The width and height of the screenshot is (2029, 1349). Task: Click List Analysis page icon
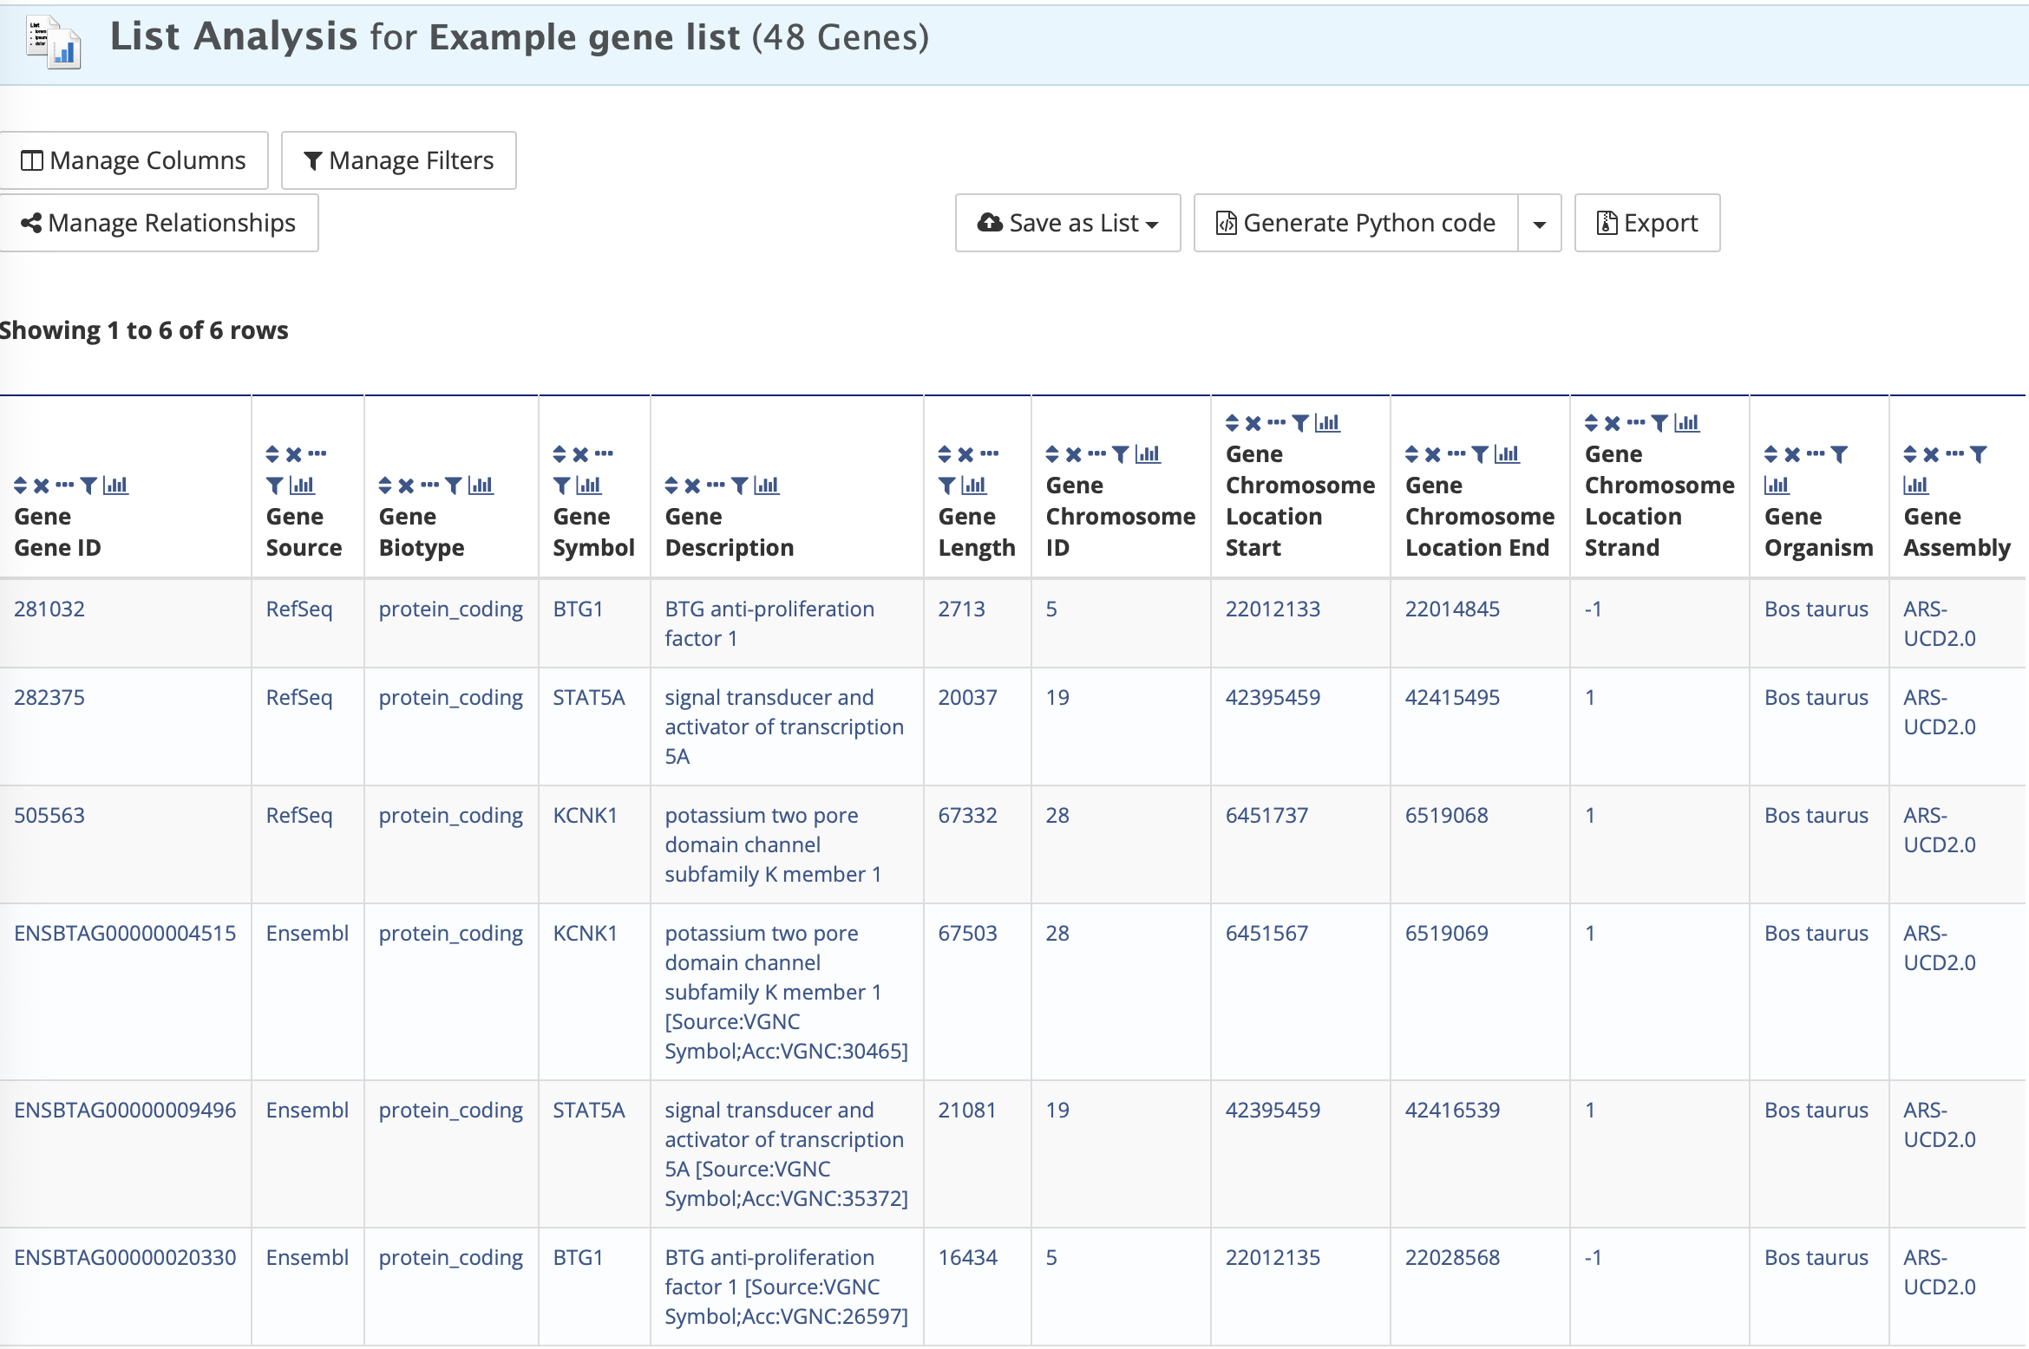pos(54,42)
